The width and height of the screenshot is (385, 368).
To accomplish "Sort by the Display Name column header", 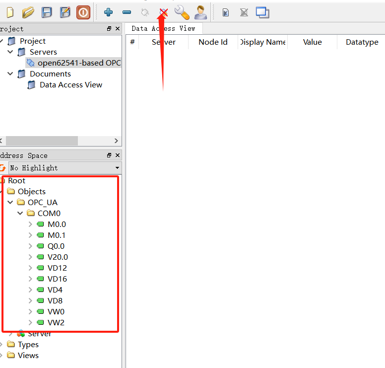I will 263,42.
